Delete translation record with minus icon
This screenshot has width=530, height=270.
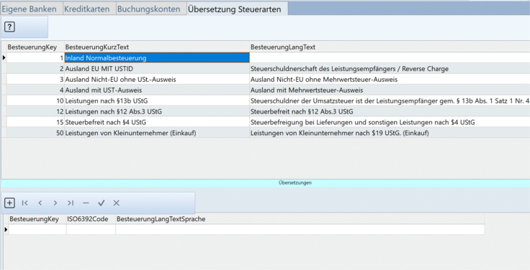point(86,203)
